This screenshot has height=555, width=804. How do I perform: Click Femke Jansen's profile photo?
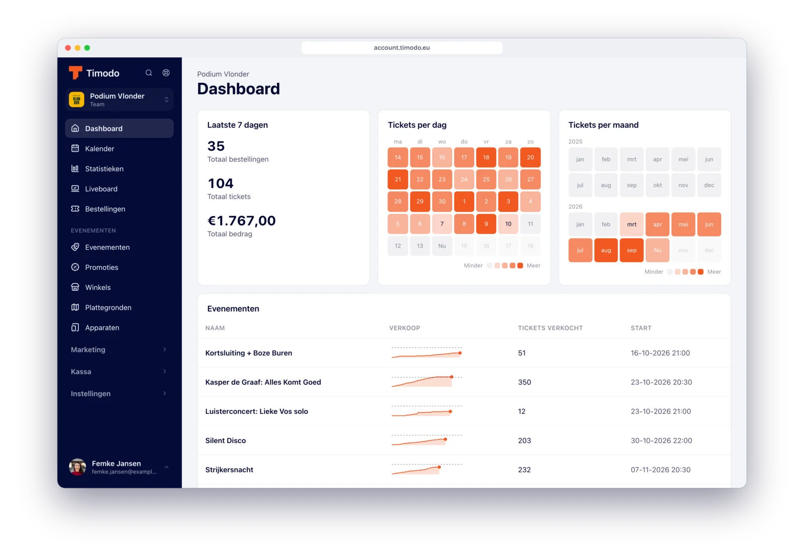coord(77,467)
